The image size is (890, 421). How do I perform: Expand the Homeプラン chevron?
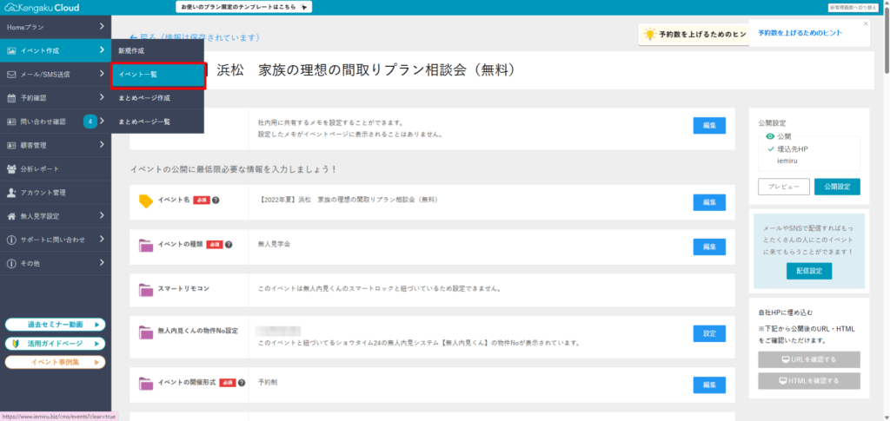102,27
